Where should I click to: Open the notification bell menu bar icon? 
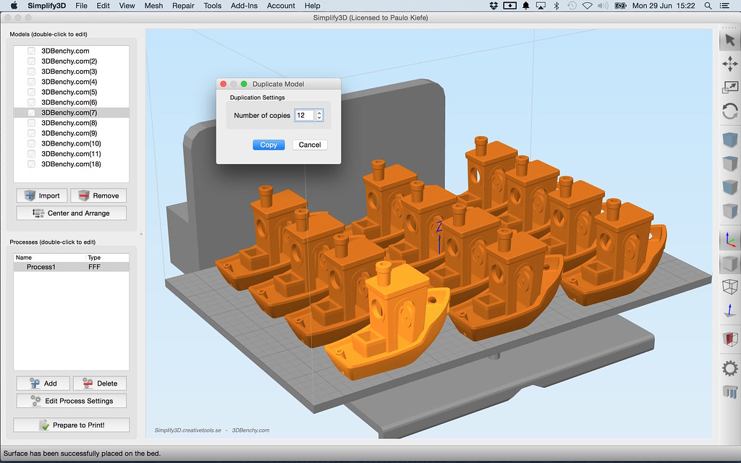525,6
